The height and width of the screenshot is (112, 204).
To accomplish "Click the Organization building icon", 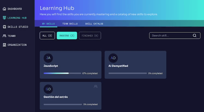I will point(4,45).
